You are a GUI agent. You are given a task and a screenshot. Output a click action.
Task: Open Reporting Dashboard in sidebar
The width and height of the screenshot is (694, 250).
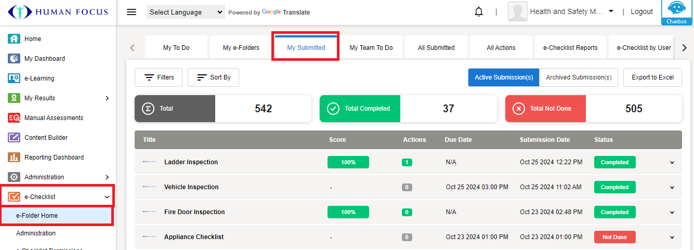pos(54,157)
